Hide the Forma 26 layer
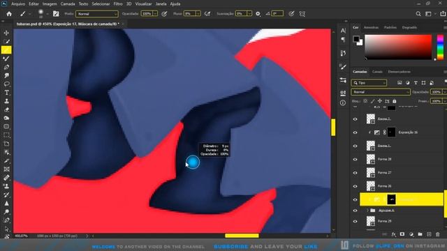 356,186
